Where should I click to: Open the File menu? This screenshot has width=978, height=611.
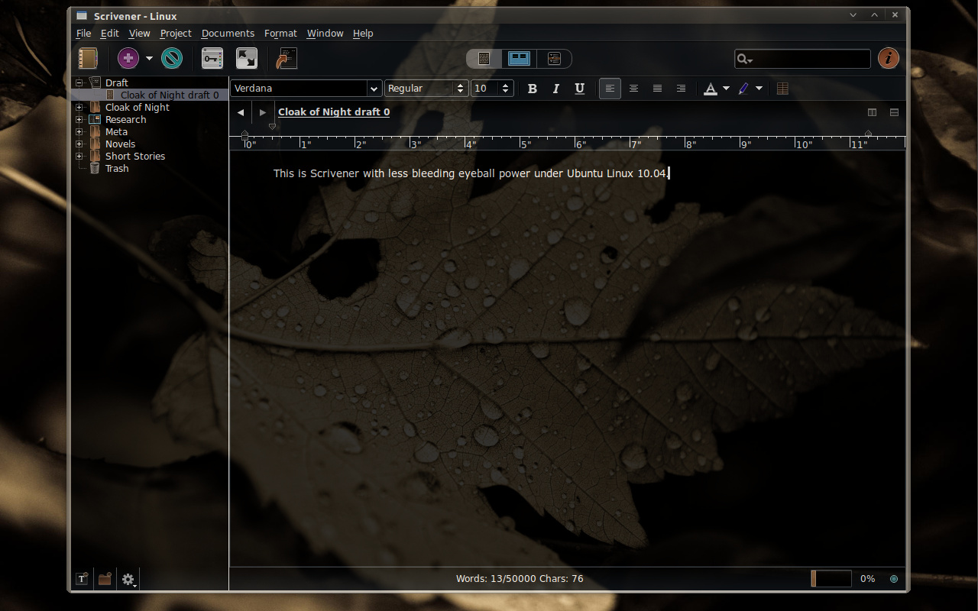(83, 33)
